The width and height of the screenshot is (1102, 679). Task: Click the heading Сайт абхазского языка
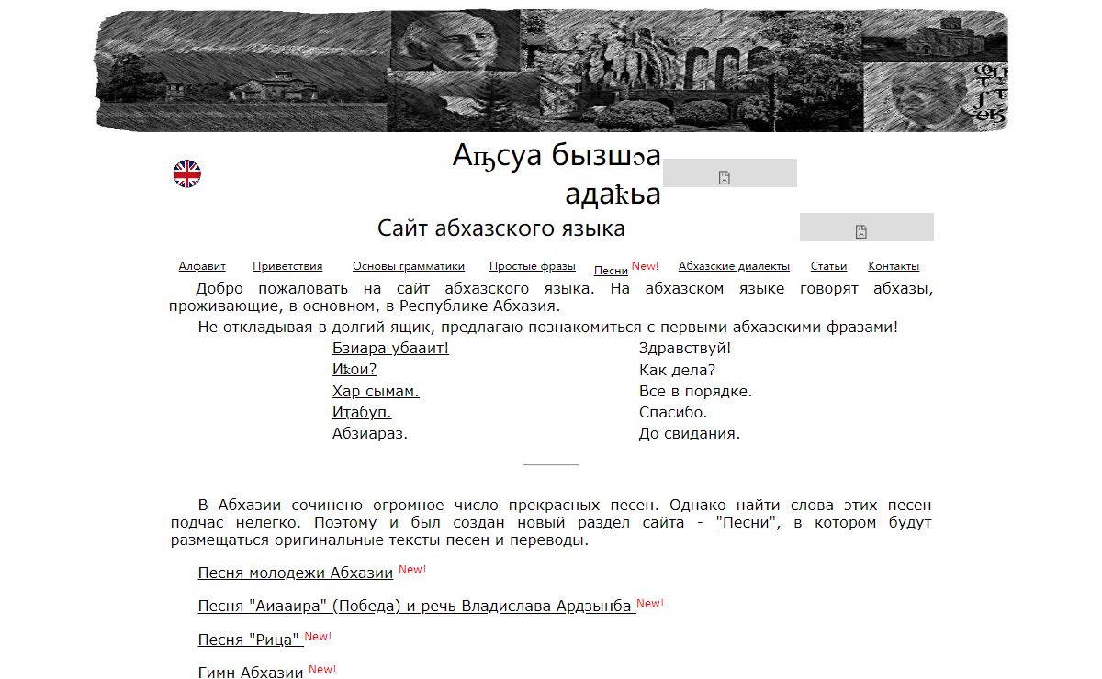pyautogui.click(x=501, y=228)
